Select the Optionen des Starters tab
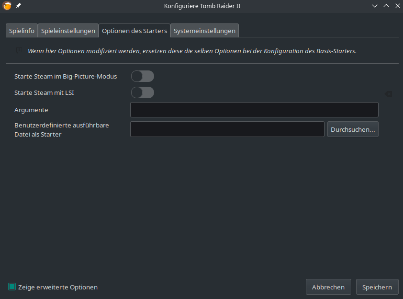 coord(134,31)
